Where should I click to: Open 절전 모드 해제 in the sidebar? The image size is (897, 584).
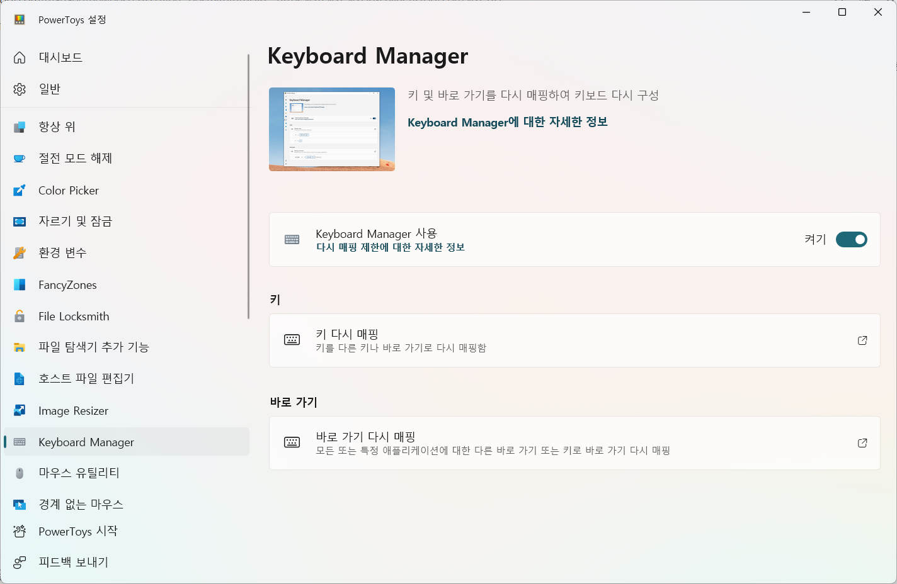(x=127, y=159)
